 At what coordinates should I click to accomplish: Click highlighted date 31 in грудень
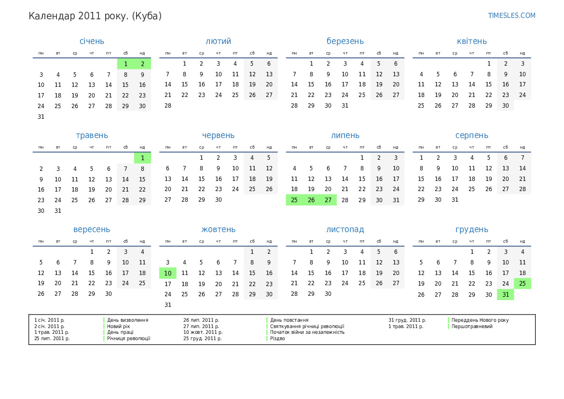coord(505,294)
